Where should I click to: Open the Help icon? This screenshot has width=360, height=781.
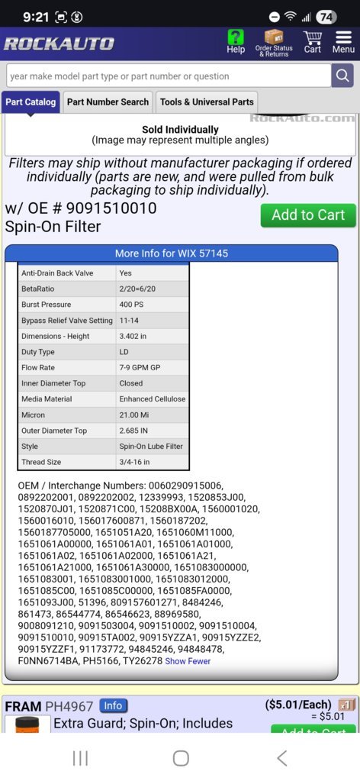coord(236,41)
